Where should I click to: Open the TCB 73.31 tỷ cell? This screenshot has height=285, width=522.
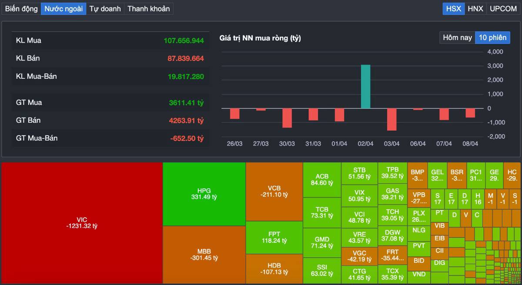pos(322,212)
